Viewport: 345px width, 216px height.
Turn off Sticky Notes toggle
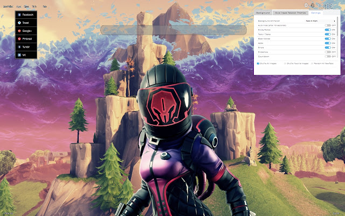pyautogui.click(x=328, y=30)
